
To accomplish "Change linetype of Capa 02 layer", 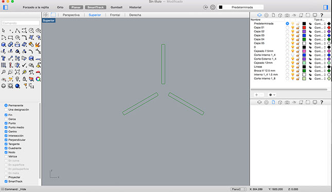I will coord(320,31).
